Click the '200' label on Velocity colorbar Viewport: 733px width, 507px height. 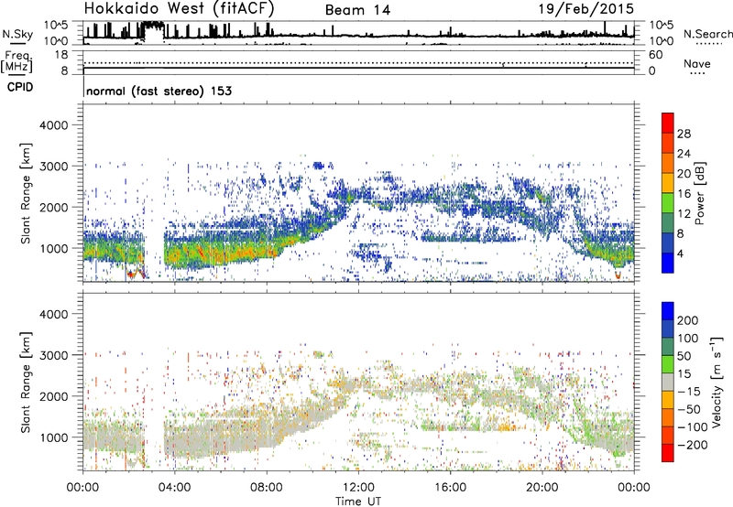point(688,320)
